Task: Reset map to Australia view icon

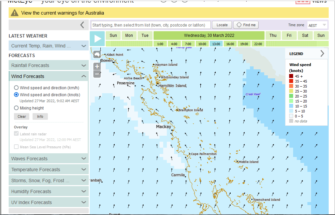Action: [97, 54]
